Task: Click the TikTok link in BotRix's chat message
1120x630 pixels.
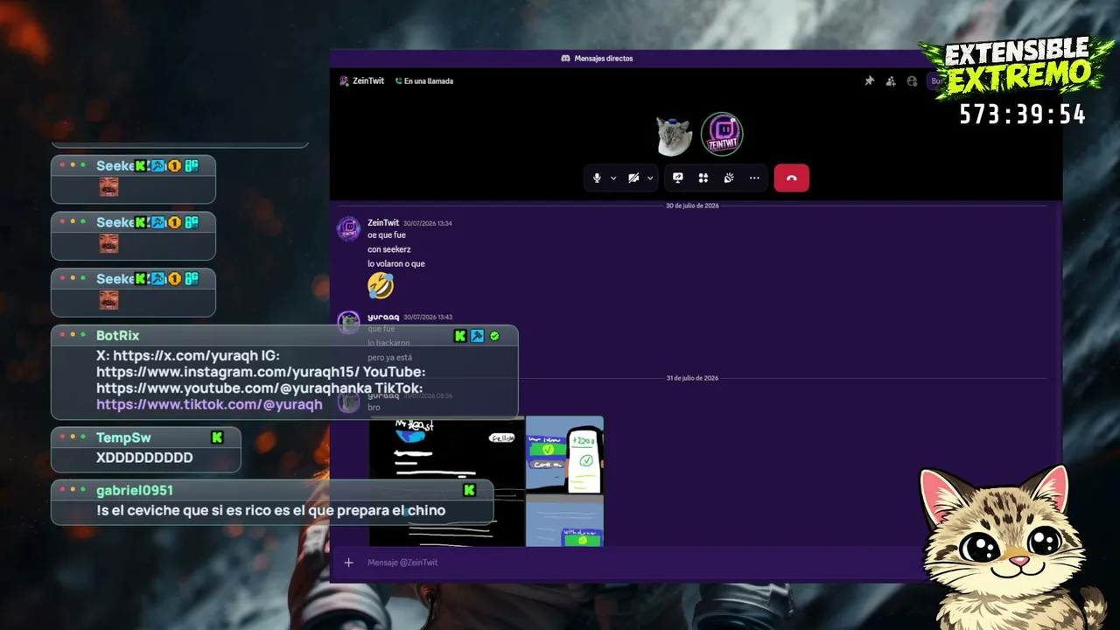Action: [x=209, y=404]
